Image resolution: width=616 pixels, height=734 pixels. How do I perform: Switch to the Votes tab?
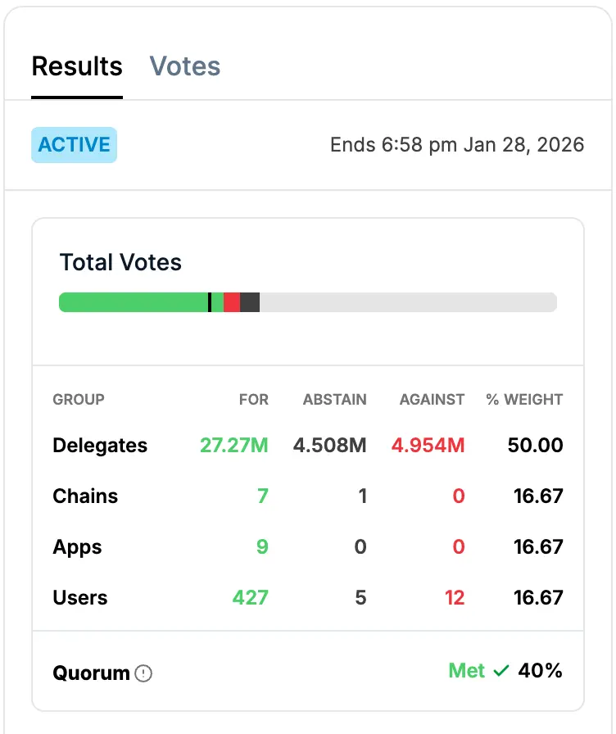184,66
